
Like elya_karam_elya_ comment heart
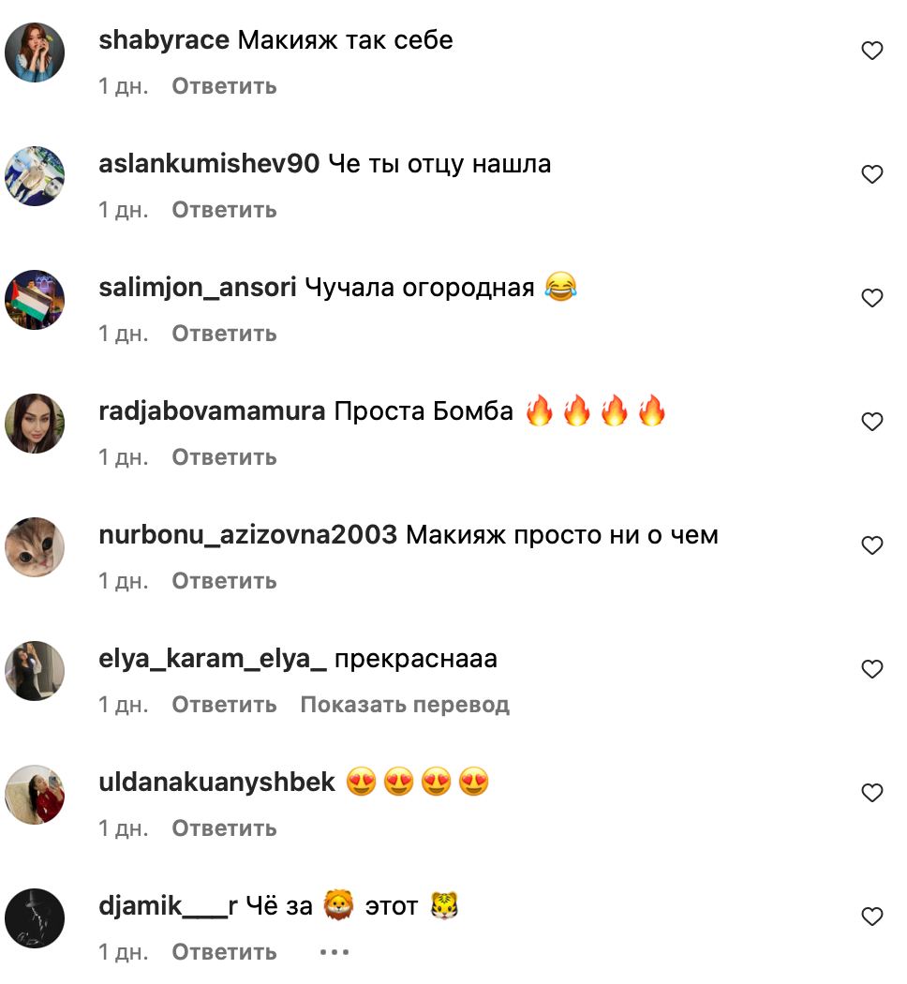point(872,668)
